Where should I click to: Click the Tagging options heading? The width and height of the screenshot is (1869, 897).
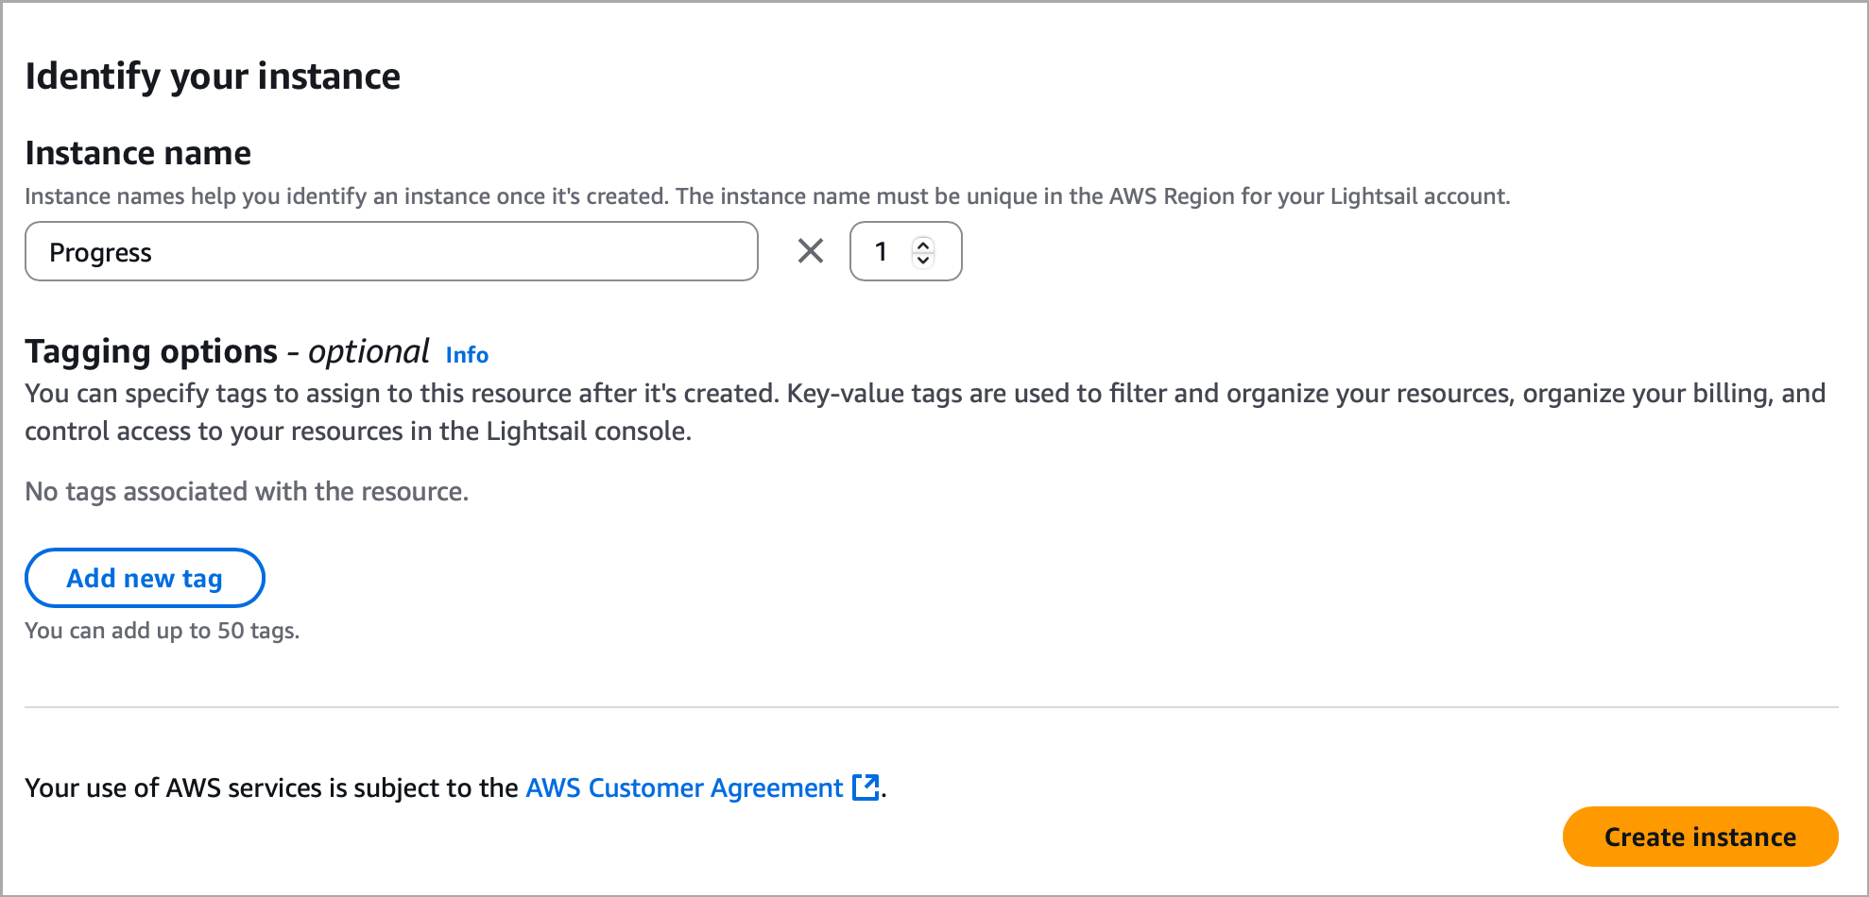[151, 351]
